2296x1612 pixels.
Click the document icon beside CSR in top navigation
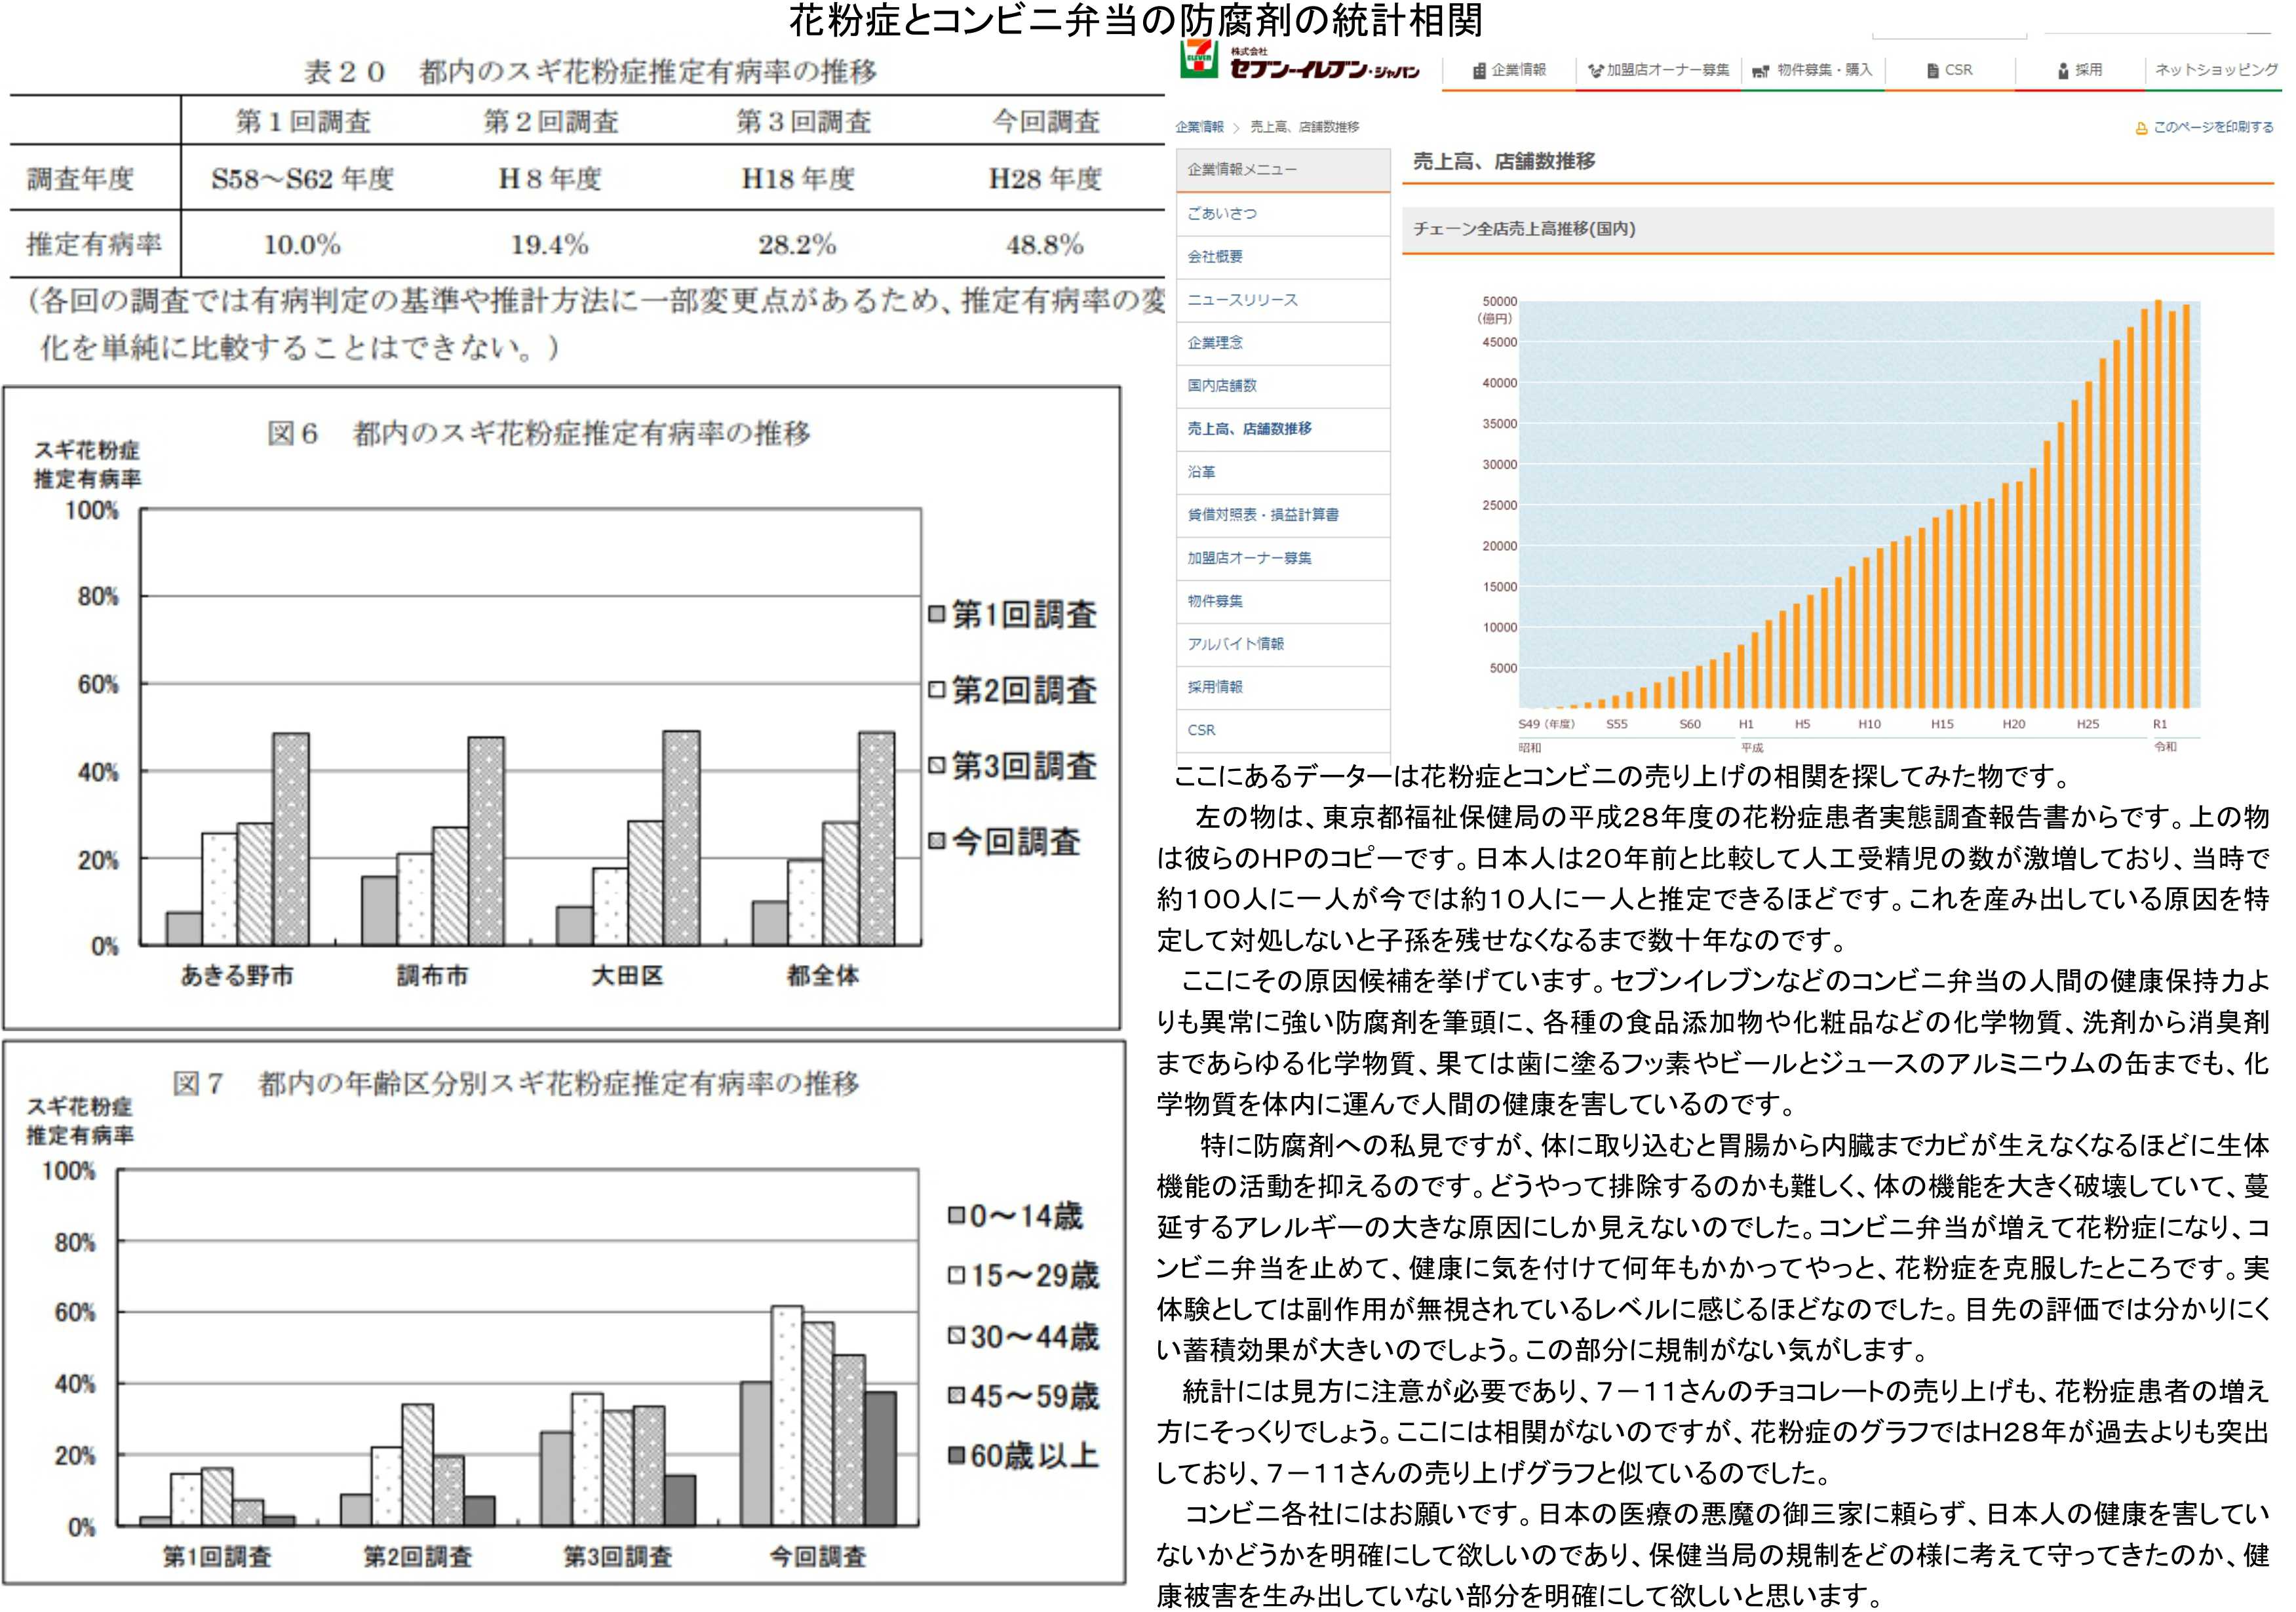1933,70
